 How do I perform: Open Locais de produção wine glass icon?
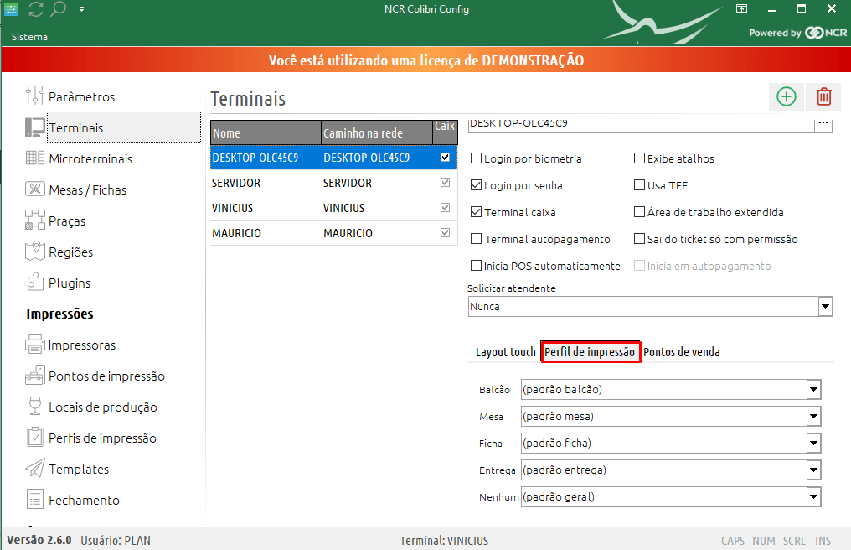click(x=34, y=407)
